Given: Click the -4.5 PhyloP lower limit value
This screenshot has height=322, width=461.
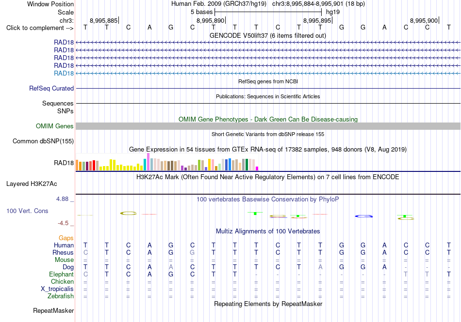Looking at the screenshot, I should click(x=63, y=223).
